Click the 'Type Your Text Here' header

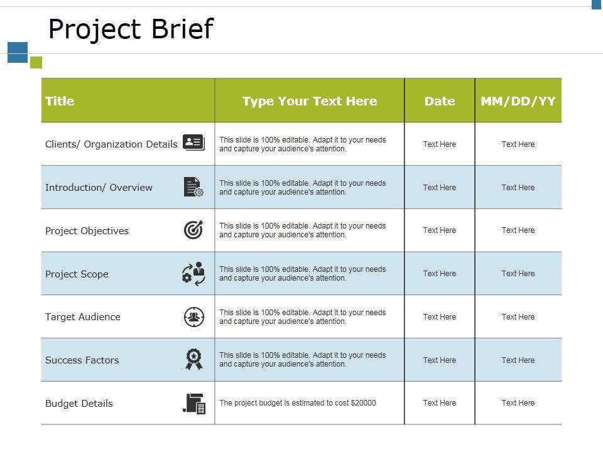(310, 101)
